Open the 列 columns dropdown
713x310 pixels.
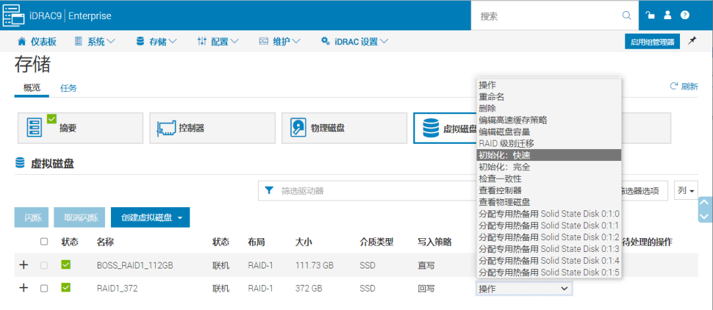point(686,191)
